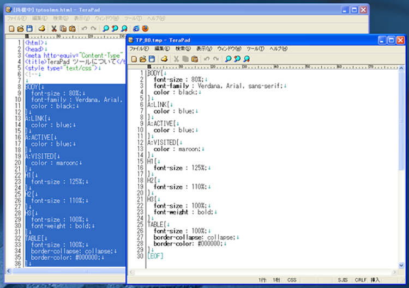Click the CSS mode indicator in status bar
The image size is (409, 288).
[292, 279]
